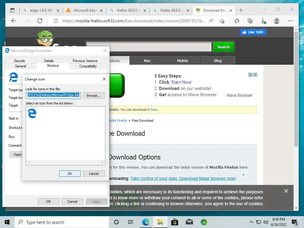Screen dimensions: 304x228
Task: Click the green Search button
Action: pyautogui.click(x=223, y=47)
